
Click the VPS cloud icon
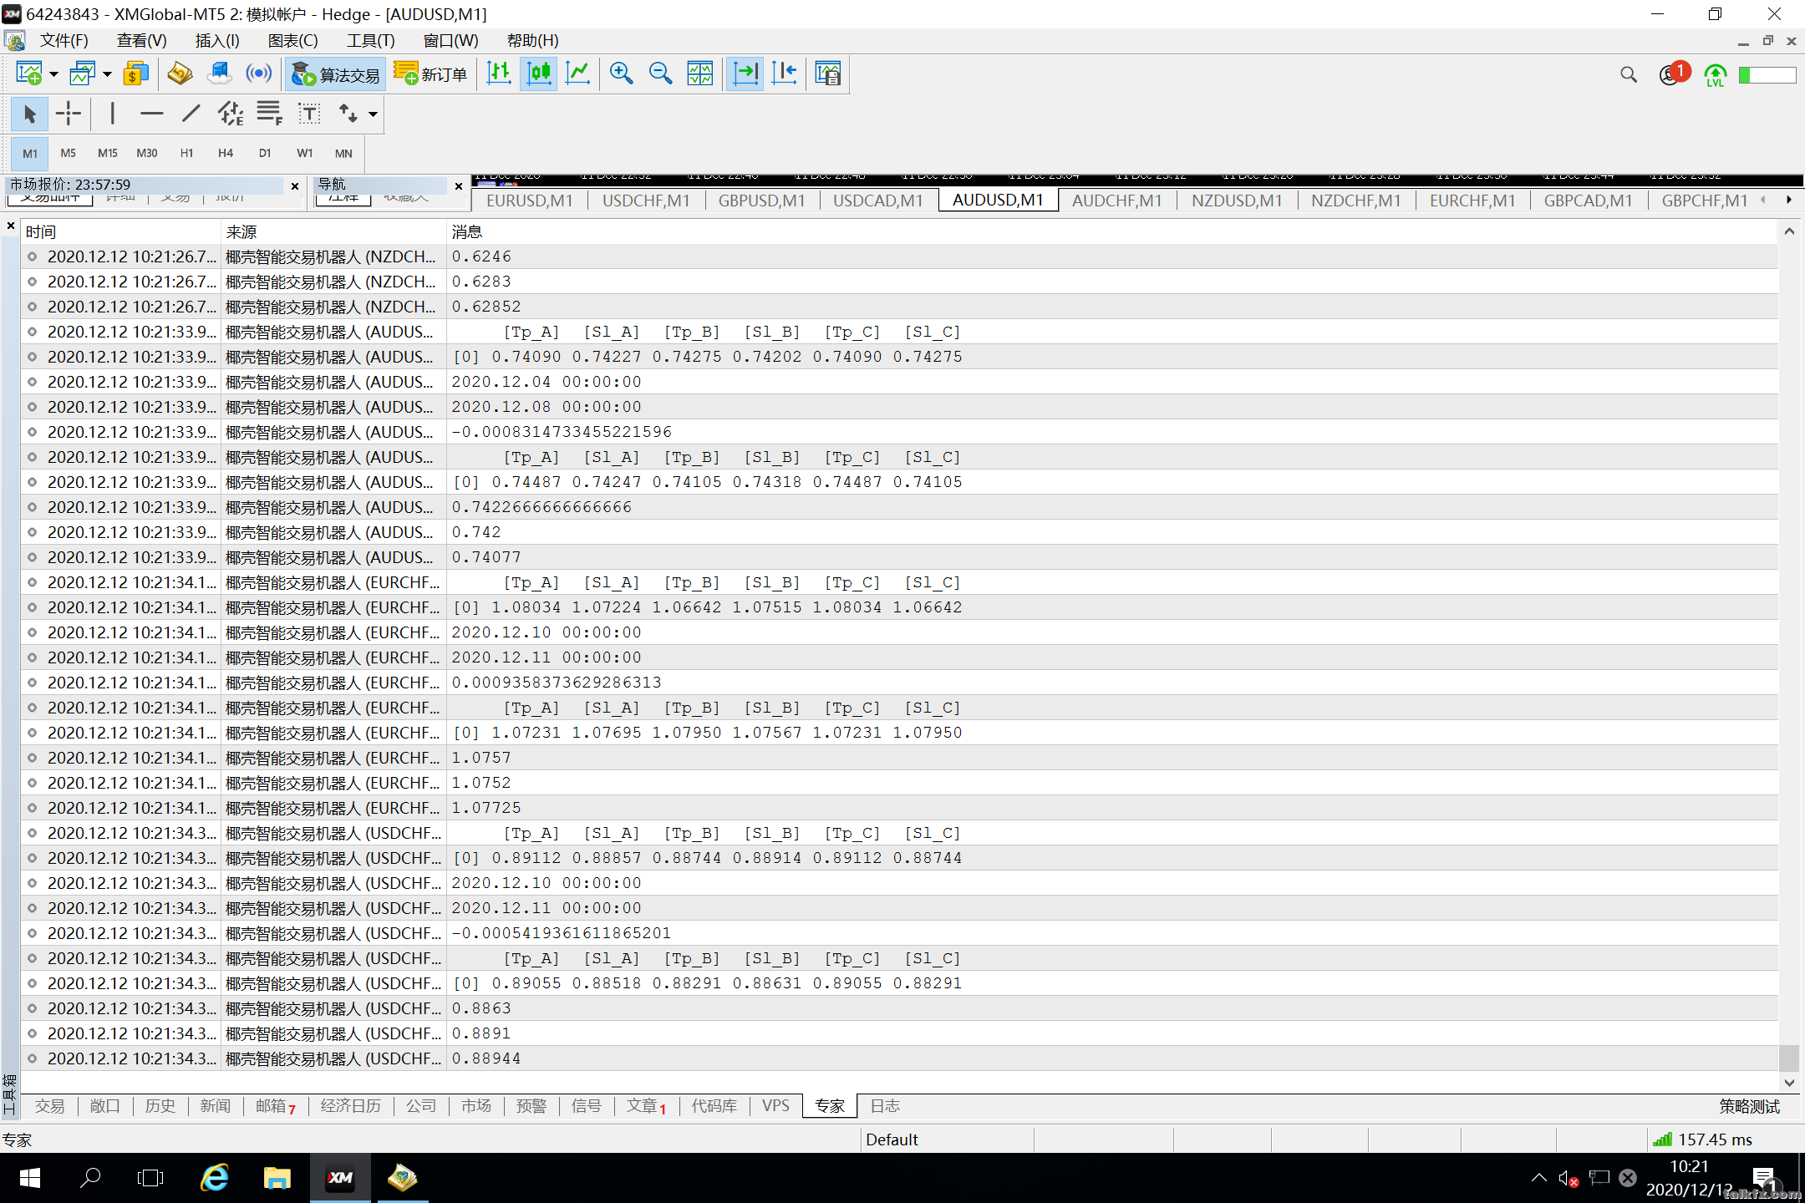(219, 74)
